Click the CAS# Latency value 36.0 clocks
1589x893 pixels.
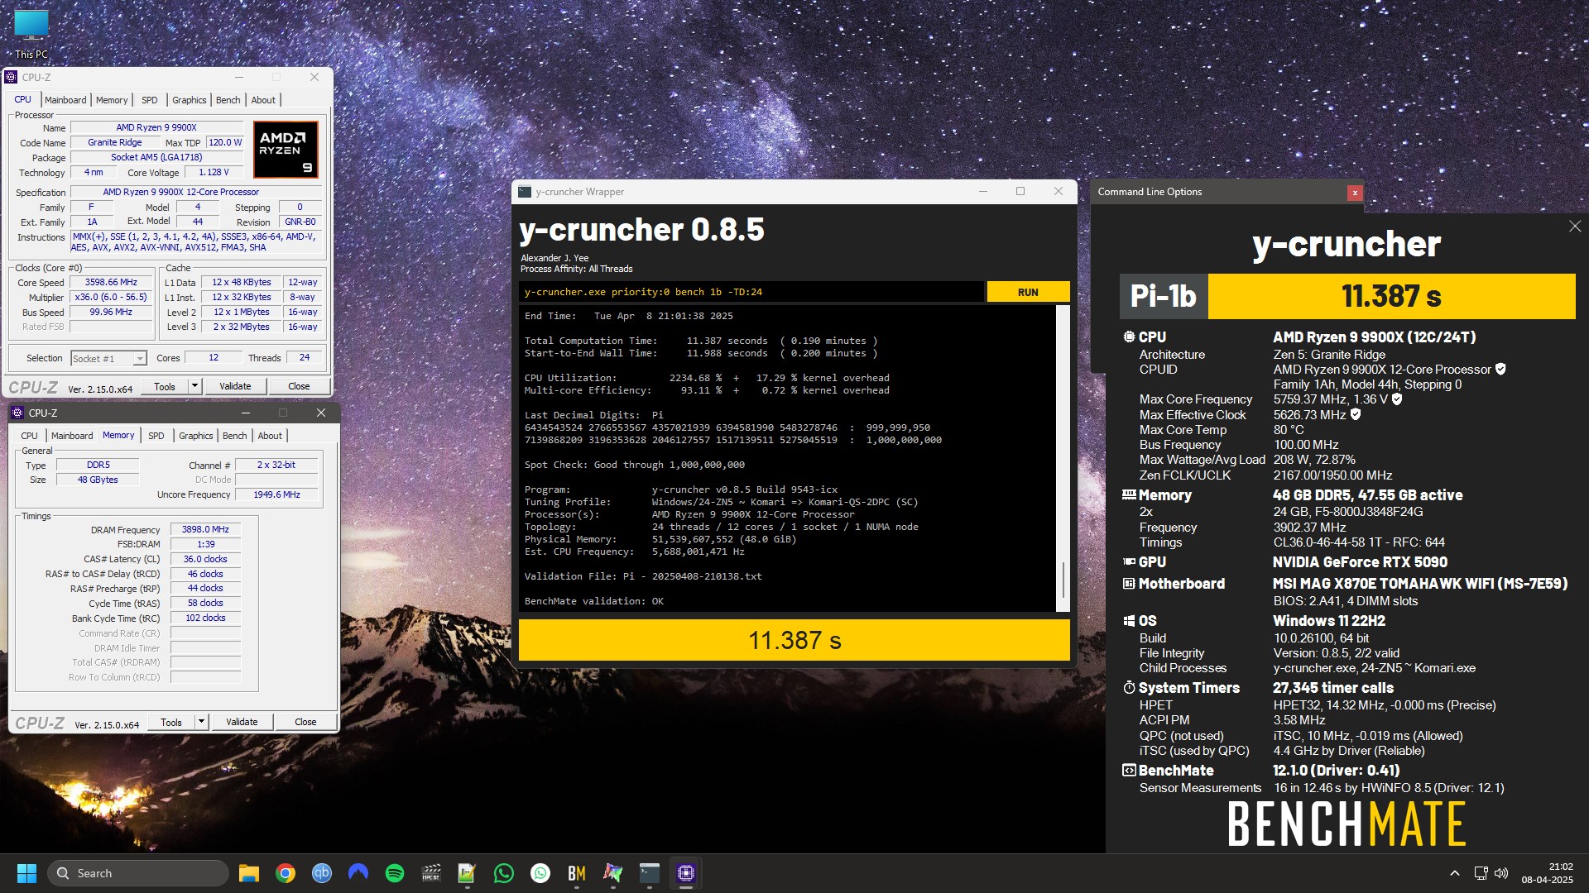[205, 559]
